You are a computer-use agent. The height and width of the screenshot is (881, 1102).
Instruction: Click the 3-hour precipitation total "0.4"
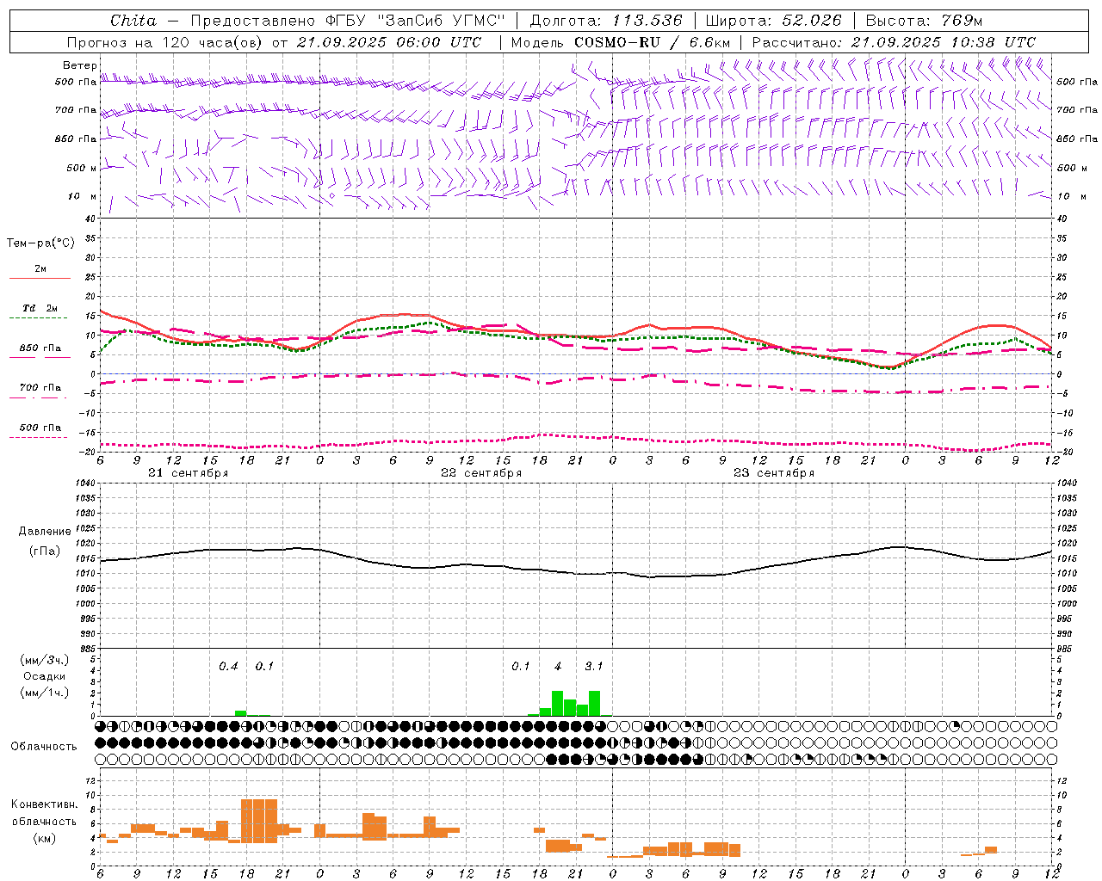[228, 667]
